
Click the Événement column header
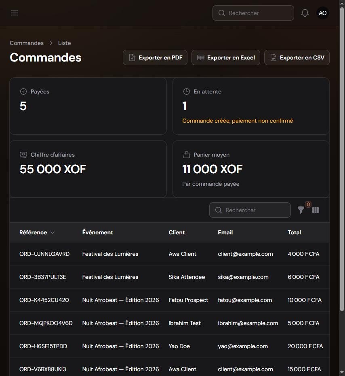tap(97, 232)
